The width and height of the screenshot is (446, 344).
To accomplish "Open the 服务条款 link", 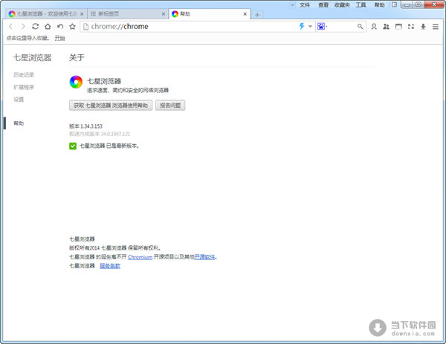I will (110, 266).
